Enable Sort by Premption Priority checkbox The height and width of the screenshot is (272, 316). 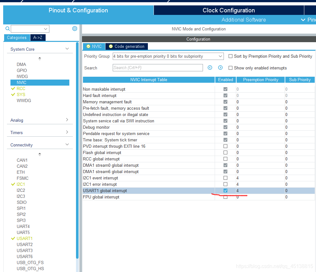click(x=230, y=56)
